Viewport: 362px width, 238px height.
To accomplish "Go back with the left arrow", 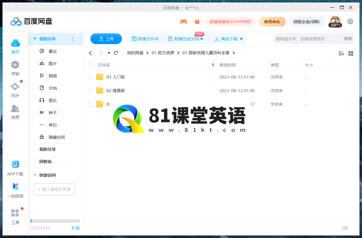I will click(91, 53).
